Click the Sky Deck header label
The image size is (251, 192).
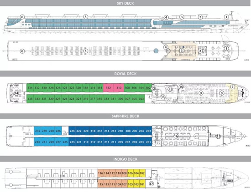pyautogui.click(x=125, y=3)
